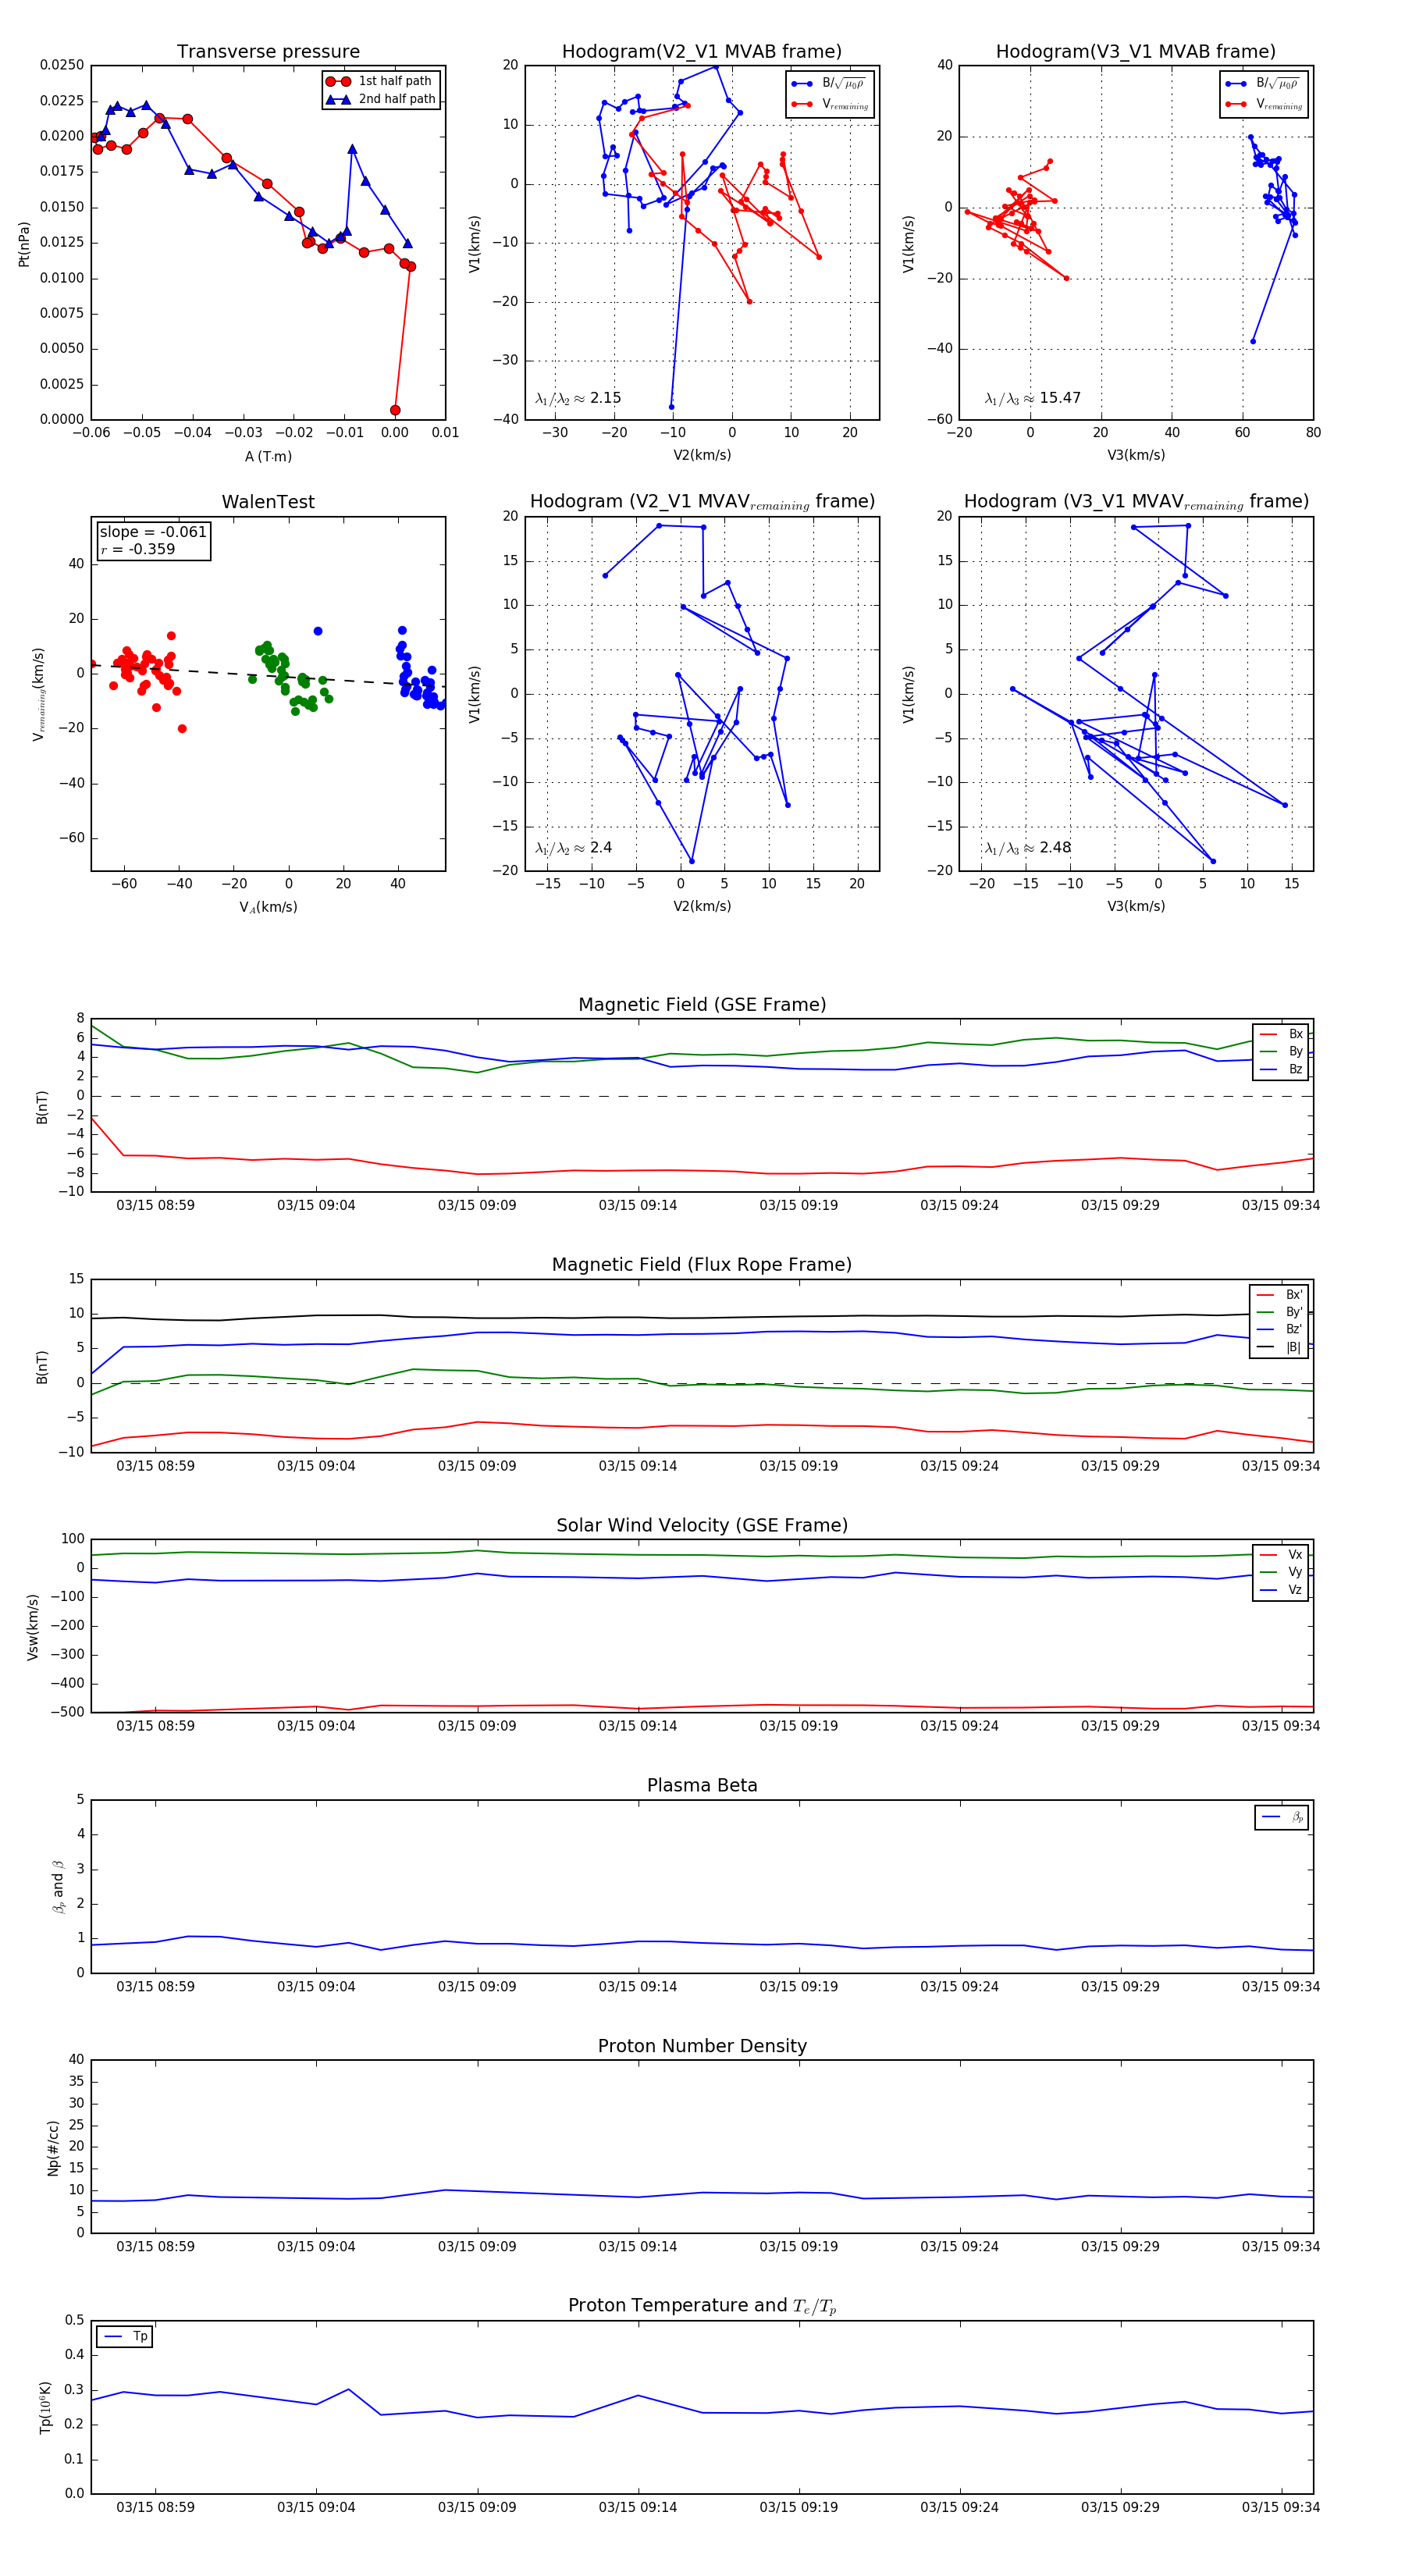Click '03/15 09:34' tick under proton temperature plot
The image size is (1405, 2576).
(1280, 2507)
